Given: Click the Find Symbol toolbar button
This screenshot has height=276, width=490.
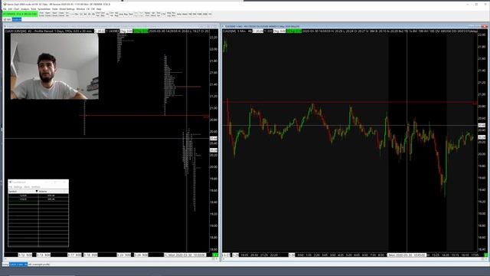Looking at the screenshot, I should 41,14.
